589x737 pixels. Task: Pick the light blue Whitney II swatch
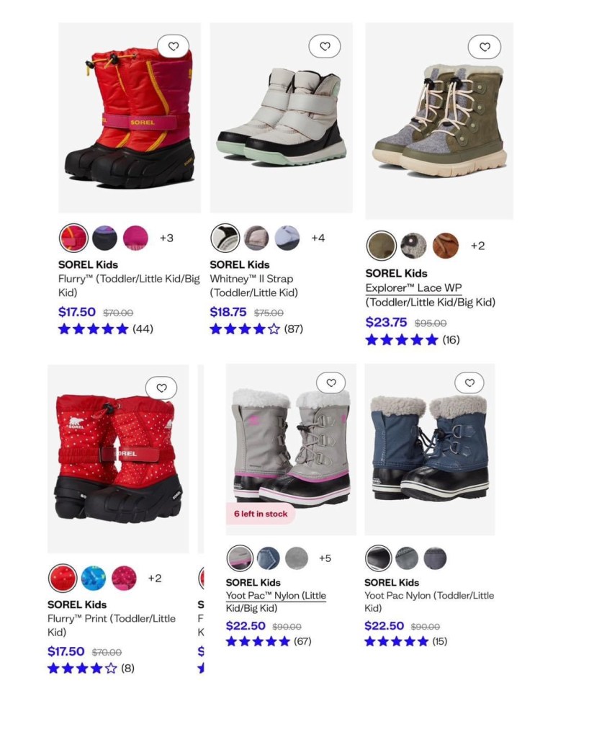[x=287, y=238]
